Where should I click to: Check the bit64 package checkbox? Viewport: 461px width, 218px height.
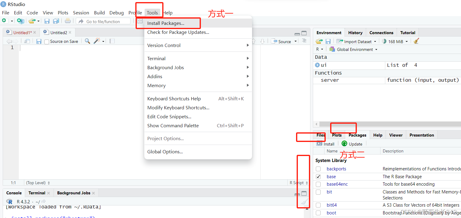pos(318,205)
